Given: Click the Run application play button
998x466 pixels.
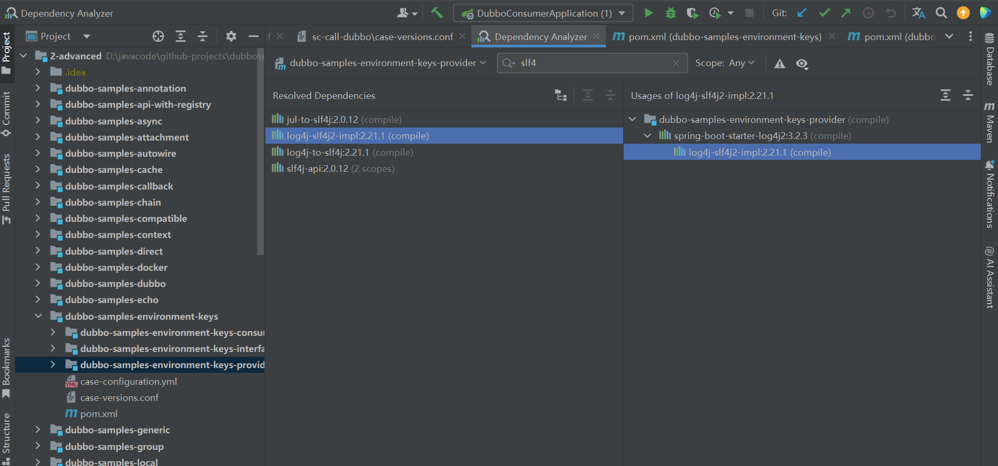Looking at the screenshot, I should 648,13.
